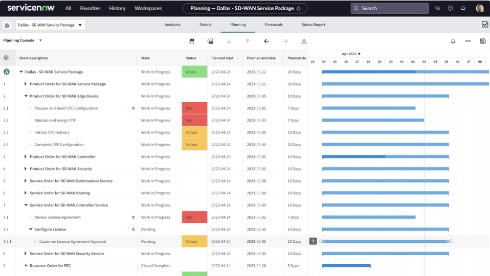Switch to the Status Report tab
The height and width of the screenshot is (276, 490).
313,25
